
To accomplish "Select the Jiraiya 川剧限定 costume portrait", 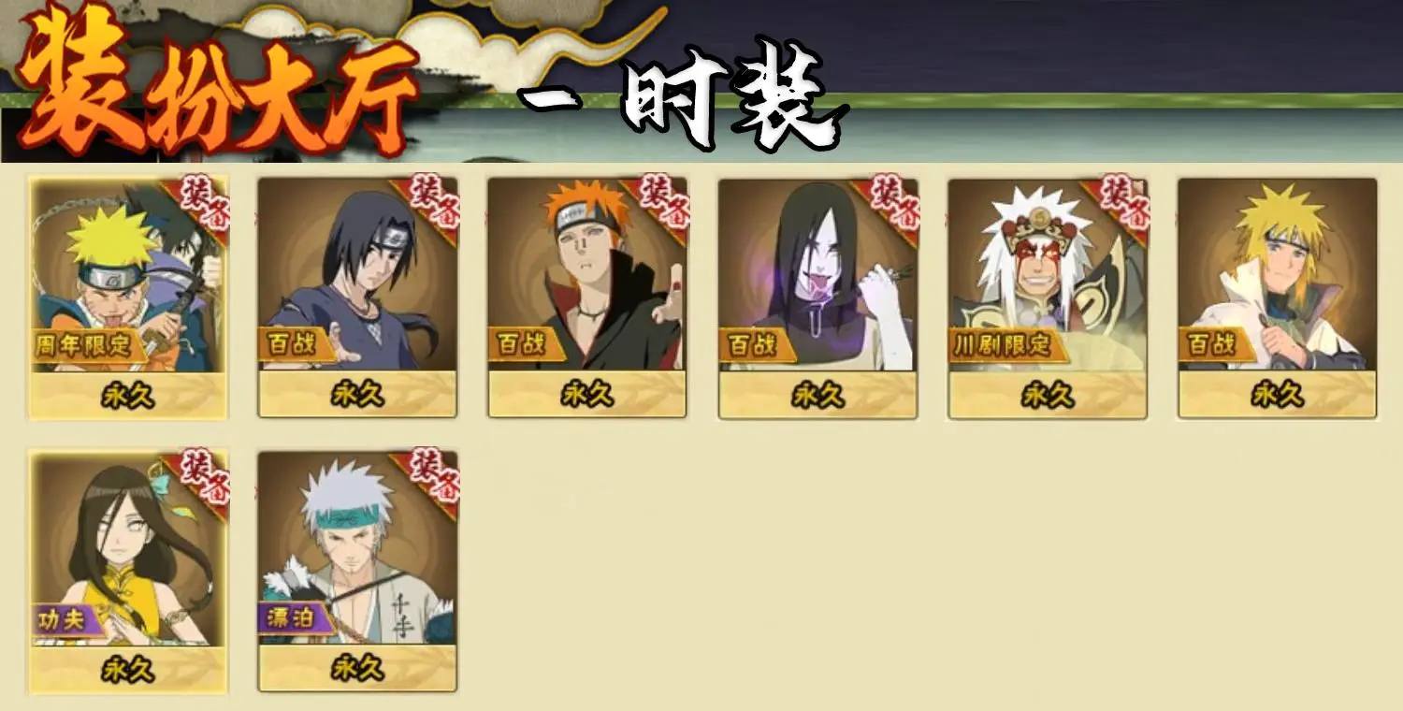I will click(1048, 275).
